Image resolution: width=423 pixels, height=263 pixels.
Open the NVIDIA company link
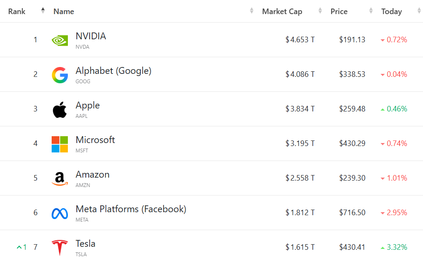90,36
